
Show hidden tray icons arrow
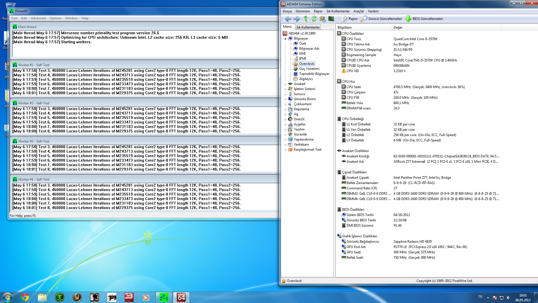click(488, 298)
